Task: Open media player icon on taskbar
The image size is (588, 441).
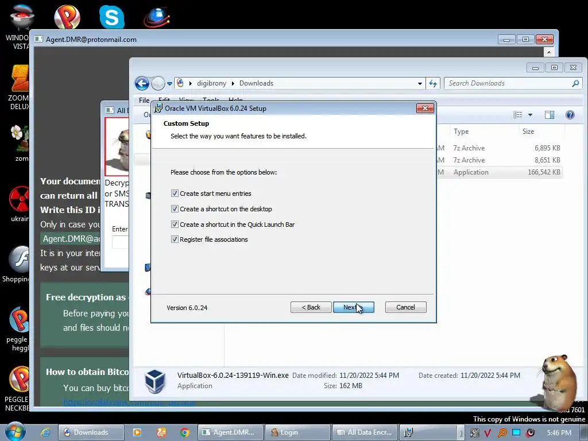Action: [x=137, y=432]
